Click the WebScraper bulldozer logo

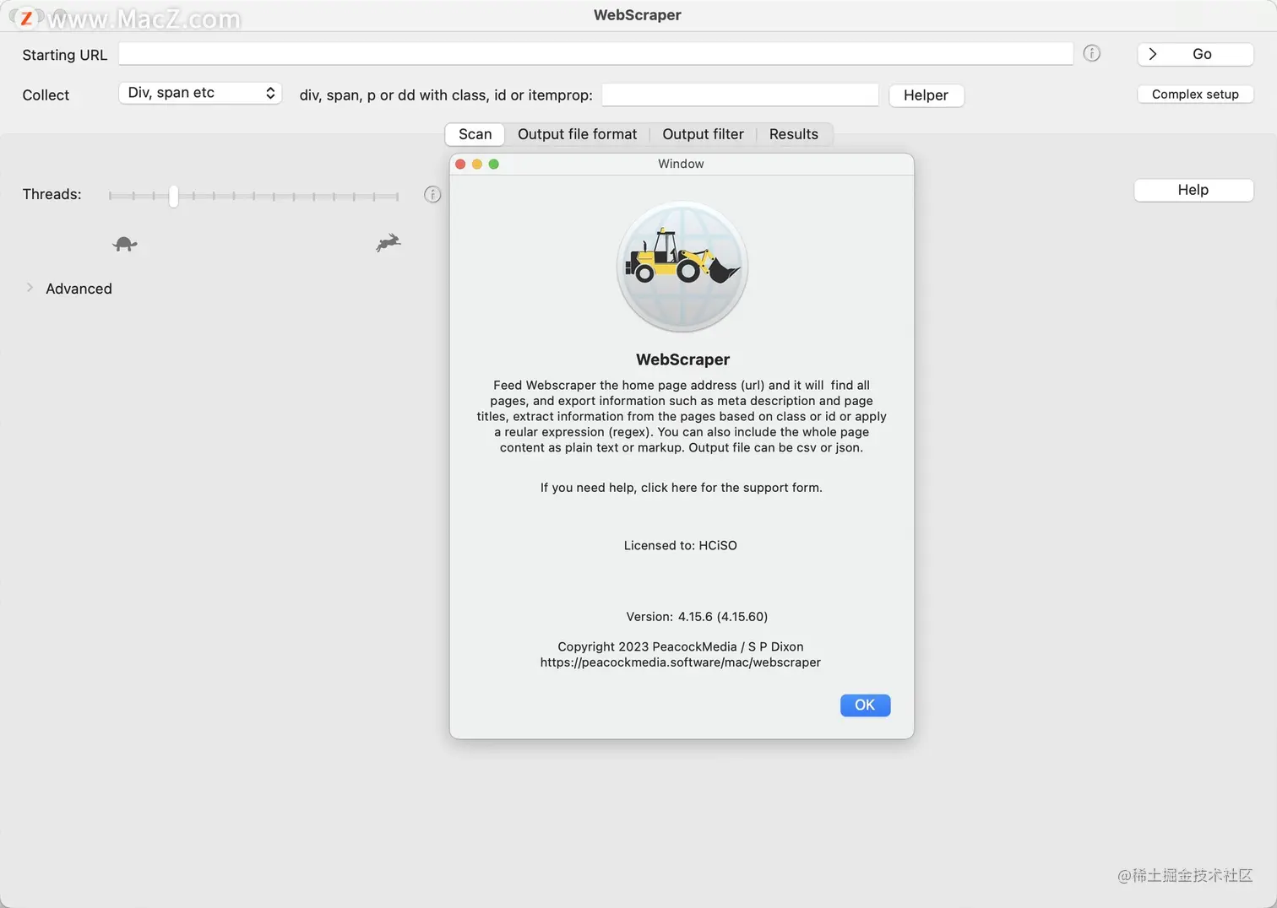682,267
